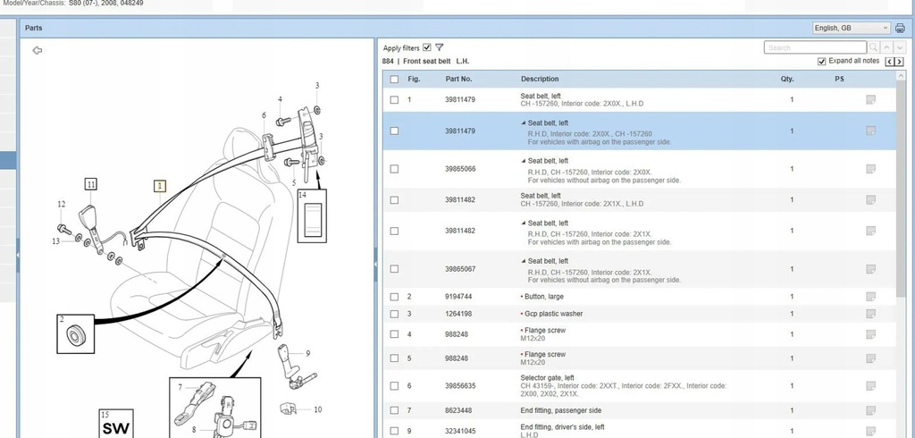Select label plate callout 14 in diagram

312,215
